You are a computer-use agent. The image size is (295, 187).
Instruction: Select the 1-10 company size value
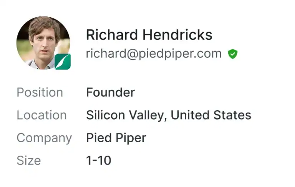pyautogui.click(x=99, y=160)
